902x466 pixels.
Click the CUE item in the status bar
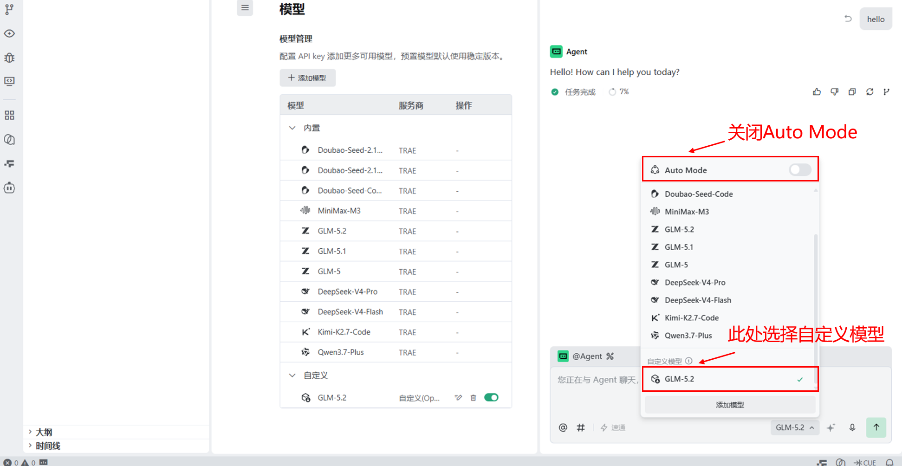coord(864,462)
